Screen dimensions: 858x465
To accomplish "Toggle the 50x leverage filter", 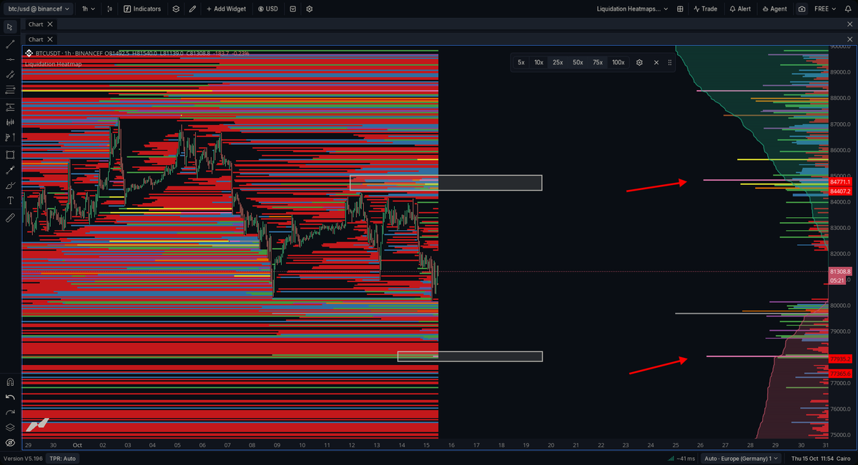I will point(578,62).
